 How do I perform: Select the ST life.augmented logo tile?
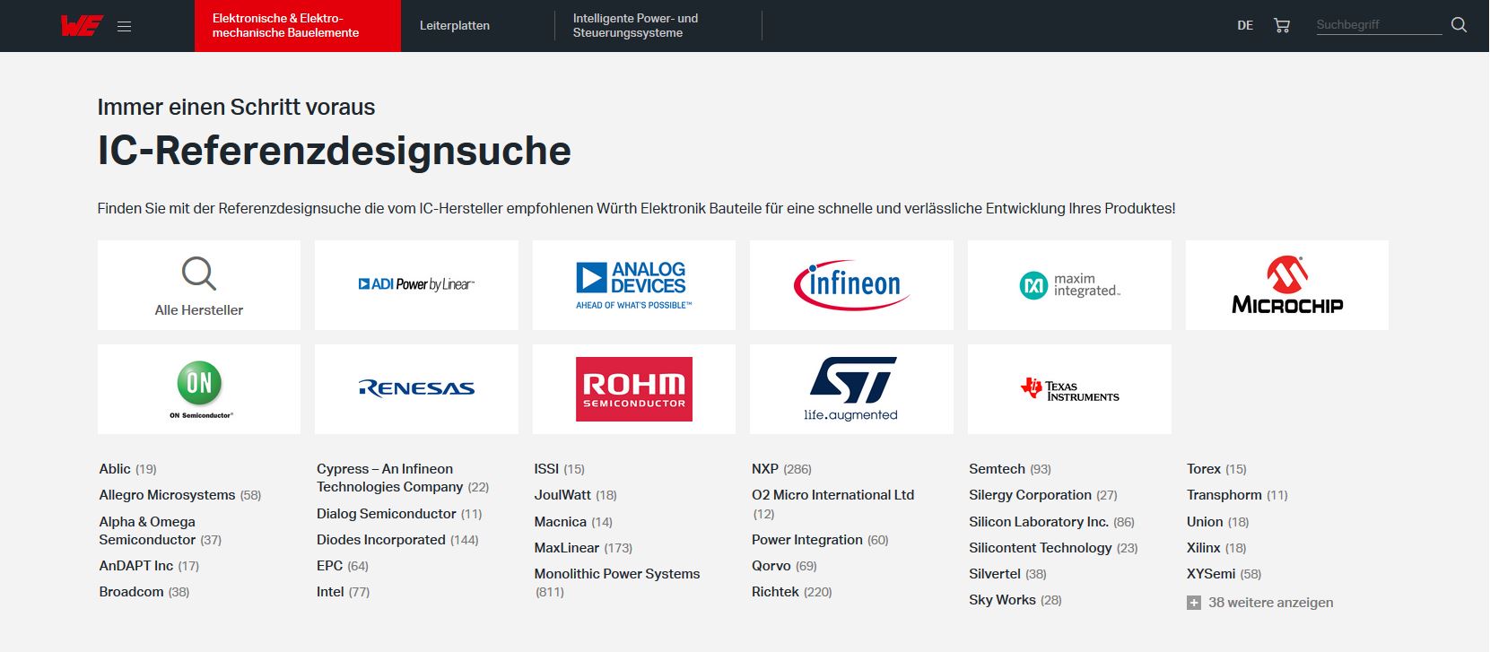[851, 389]
